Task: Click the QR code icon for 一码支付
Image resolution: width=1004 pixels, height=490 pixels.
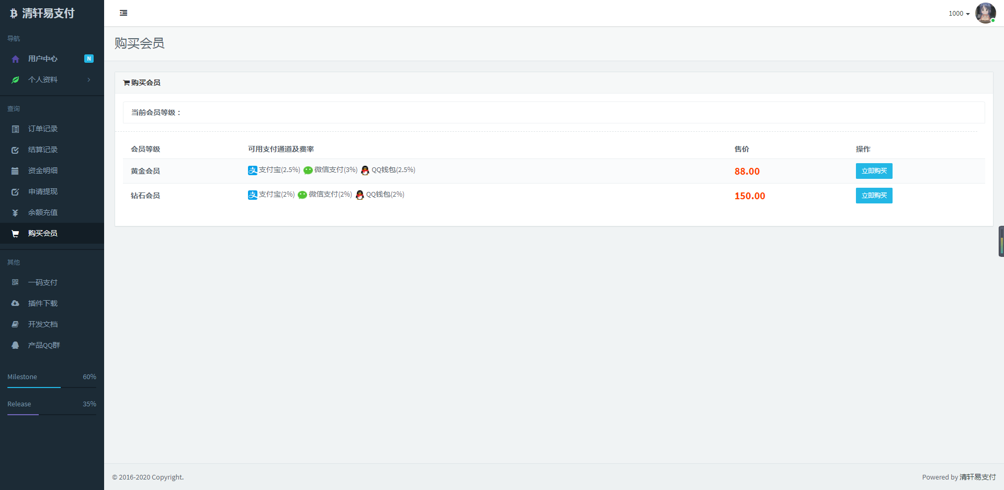Action: [x=15, y=282]
